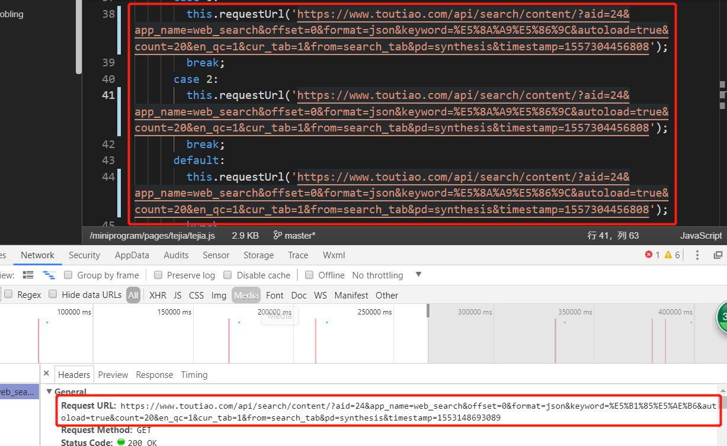Filter requests by JS type
The height and width of the screenshot is (446, 727).
click(x=178, y=295)
